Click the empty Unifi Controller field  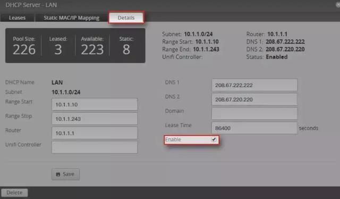95,147
